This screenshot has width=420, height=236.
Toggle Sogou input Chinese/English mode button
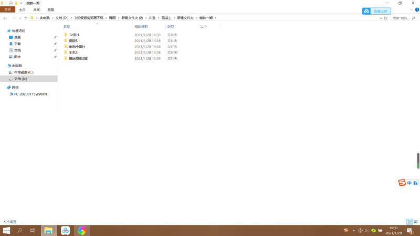point(409,183)
